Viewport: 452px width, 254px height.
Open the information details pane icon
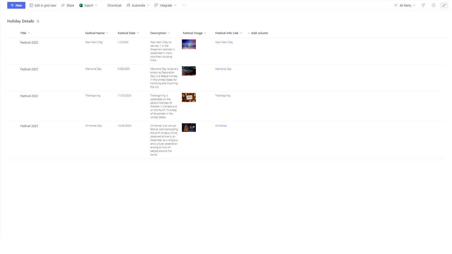pyautogui.click(x=433, y=5)
